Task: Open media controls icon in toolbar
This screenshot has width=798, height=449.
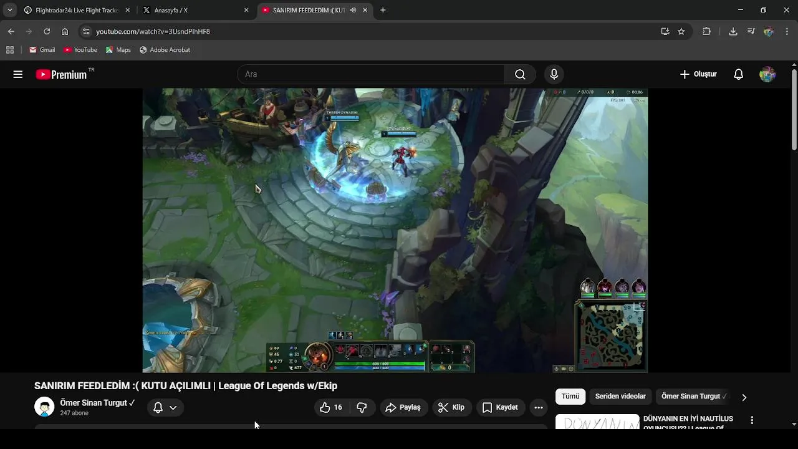Action: 751,31
